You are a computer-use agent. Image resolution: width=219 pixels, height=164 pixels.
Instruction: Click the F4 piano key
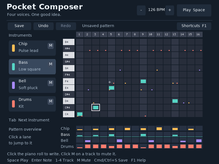69,81
